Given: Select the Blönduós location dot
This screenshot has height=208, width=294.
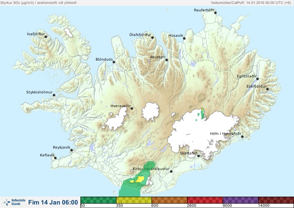Looking at the screenshot, I should click(114, 62).
